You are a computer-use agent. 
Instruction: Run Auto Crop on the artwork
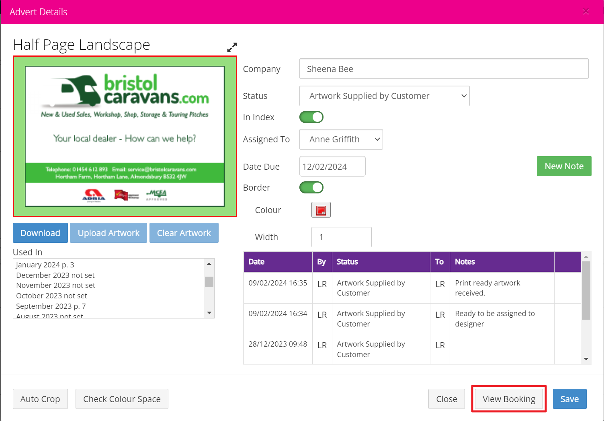[x=40, y=399]
